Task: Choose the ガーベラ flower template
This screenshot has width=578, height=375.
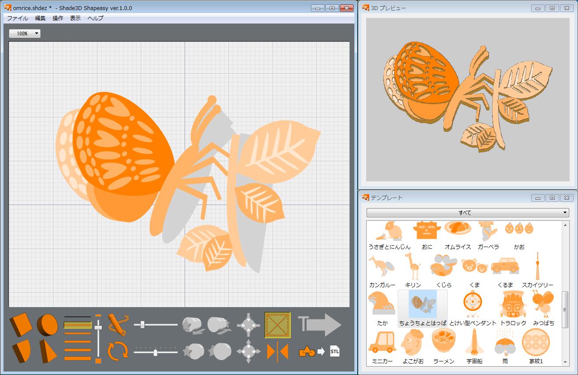Action: [489, 236]
